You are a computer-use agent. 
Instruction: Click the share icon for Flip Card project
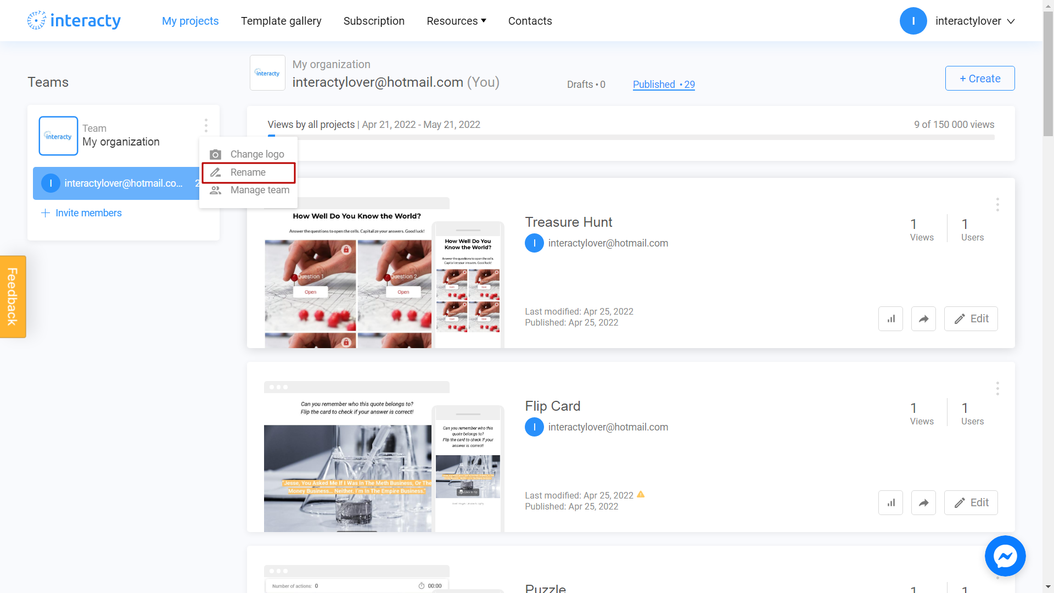click(x=924, y=502)
